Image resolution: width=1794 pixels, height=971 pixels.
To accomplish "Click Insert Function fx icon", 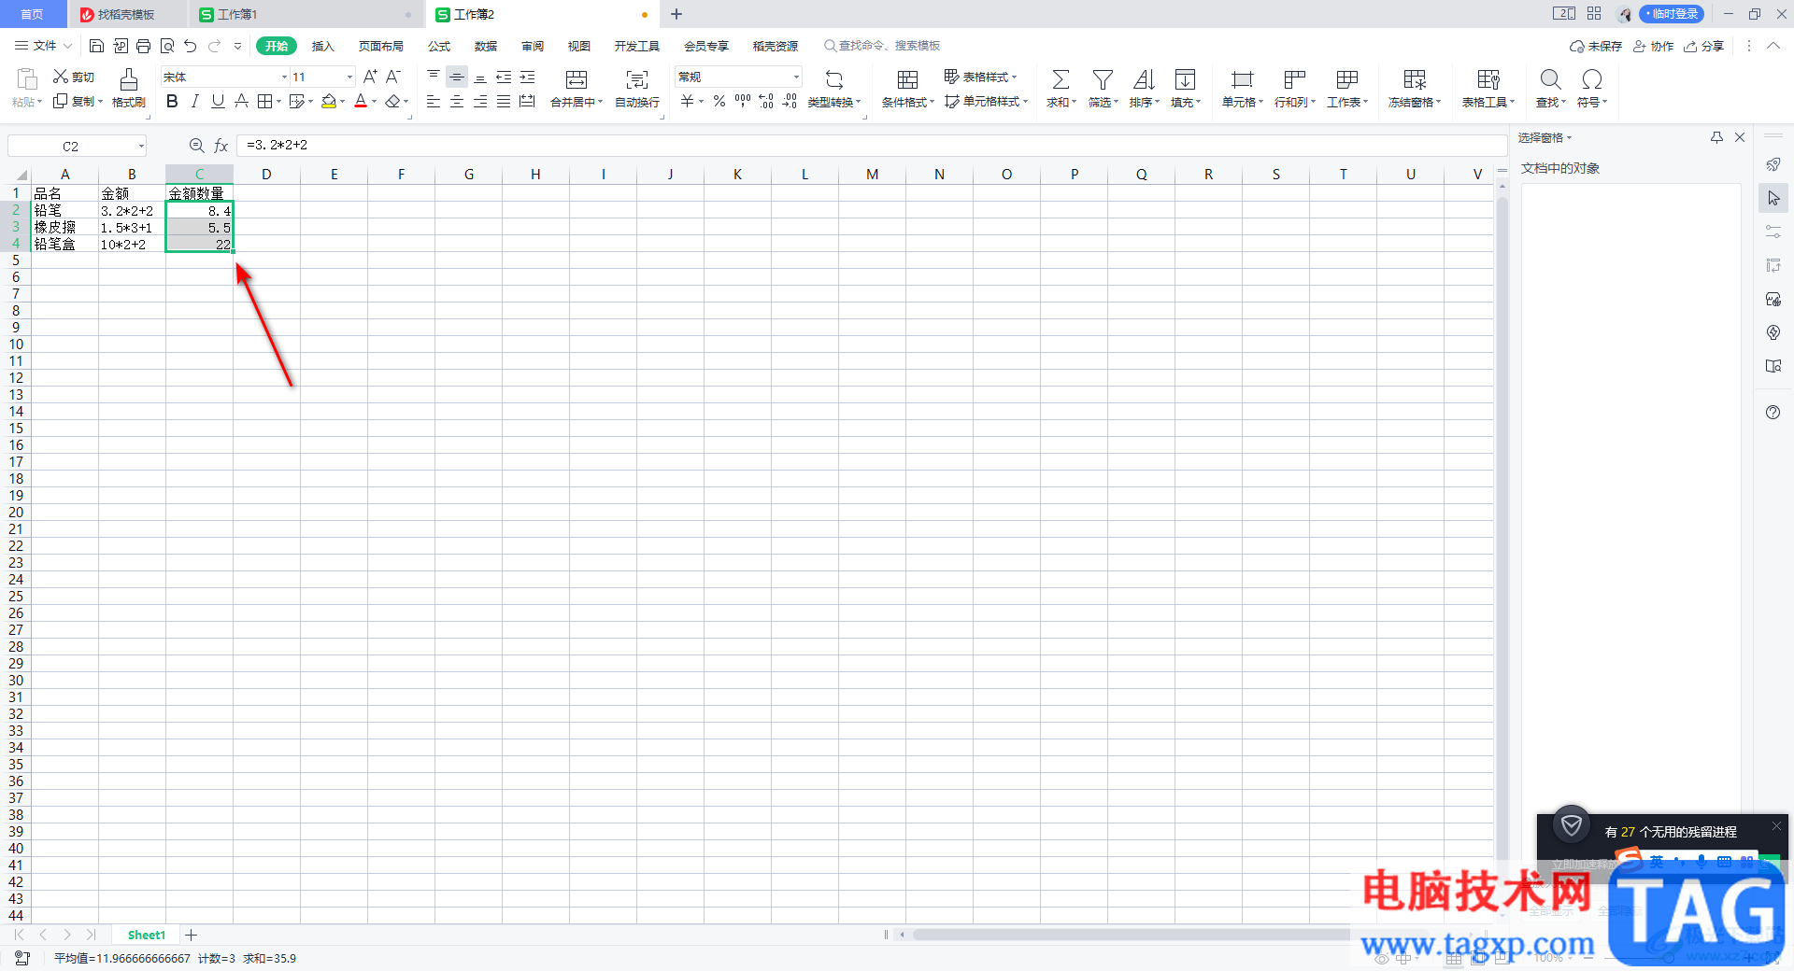I will click(221, 146).
